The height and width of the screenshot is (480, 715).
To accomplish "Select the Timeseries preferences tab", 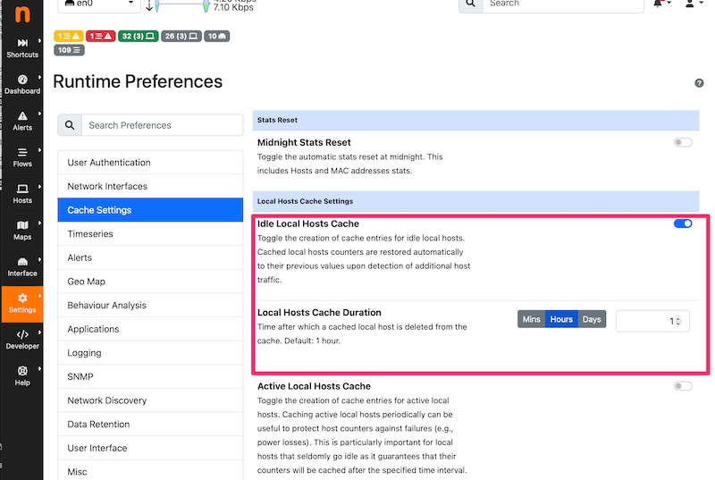I will point(150,234).
